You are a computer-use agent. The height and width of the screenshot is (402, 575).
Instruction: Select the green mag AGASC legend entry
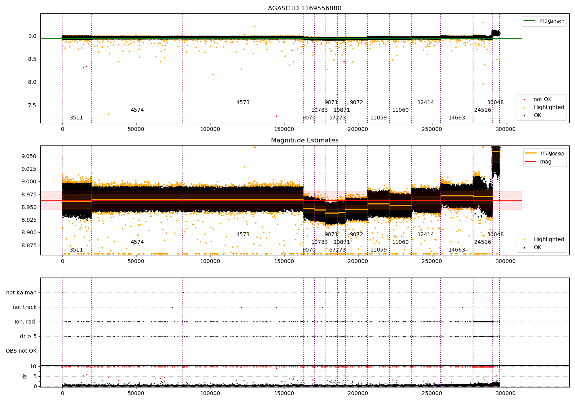544,21
